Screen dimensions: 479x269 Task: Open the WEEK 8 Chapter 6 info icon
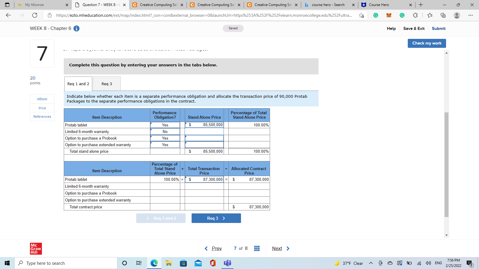tap(77, 28)
